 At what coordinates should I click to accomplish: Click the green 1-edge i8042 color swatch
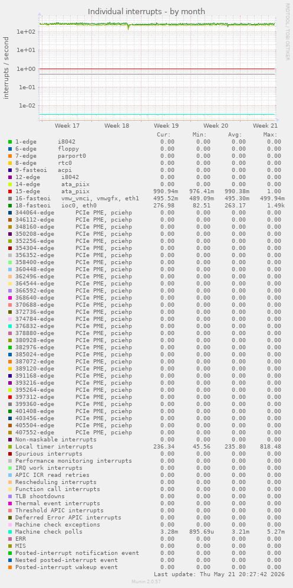pyautogui.click(x=10, y=142)
